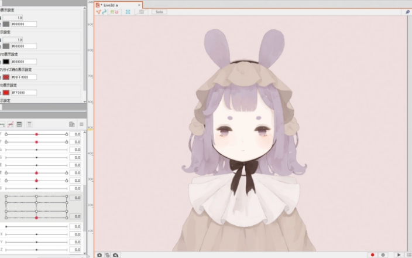Click lower value field of 2D grid parameter
Viewport: 412px width, 258px height.
pos(75,216)
